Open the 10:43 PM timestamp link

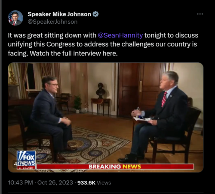click(x=20, y=182)
